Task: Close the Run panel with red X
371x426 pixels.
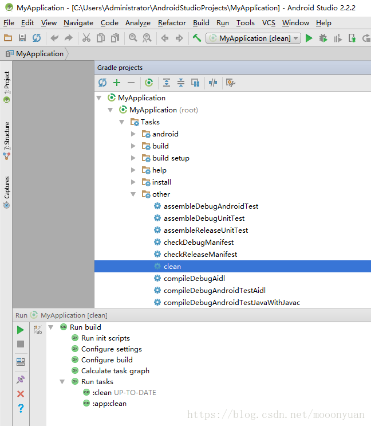Action: point(21,394)
